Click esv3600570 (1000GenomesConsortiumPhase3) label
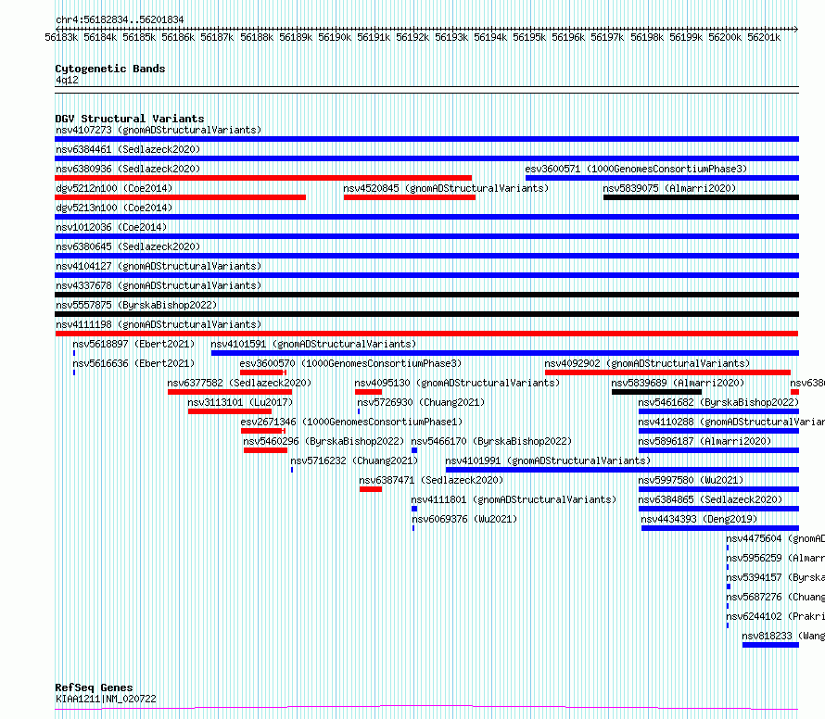The image size is (825, 719). tap(350, 363)
